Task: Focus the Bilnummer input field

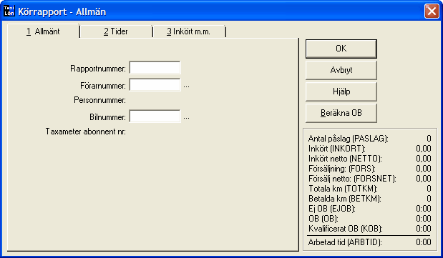Action: [155, 116]
